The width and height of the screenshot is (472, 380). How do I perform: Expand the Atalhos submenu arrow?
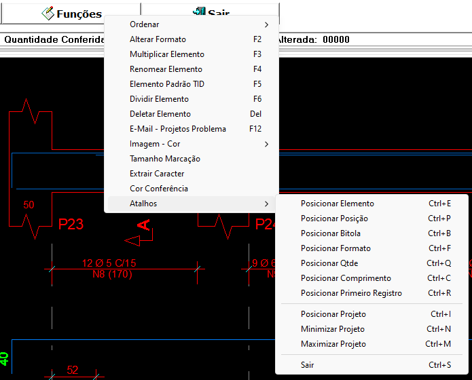pyautogui.click(x=266, y=204)
